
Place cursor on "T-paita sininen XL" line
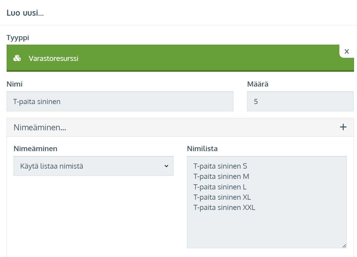point(222,197)
